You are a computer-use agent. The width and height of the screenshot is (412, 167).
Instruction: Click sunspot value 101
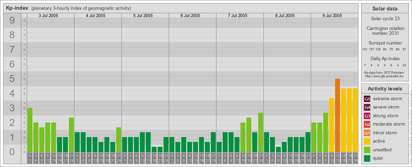tap(365, 49)
